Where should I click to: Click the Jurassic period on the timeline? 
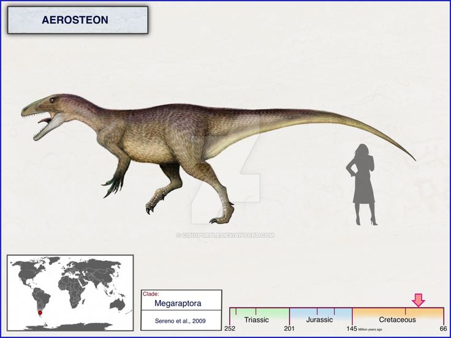pos(320,316)
